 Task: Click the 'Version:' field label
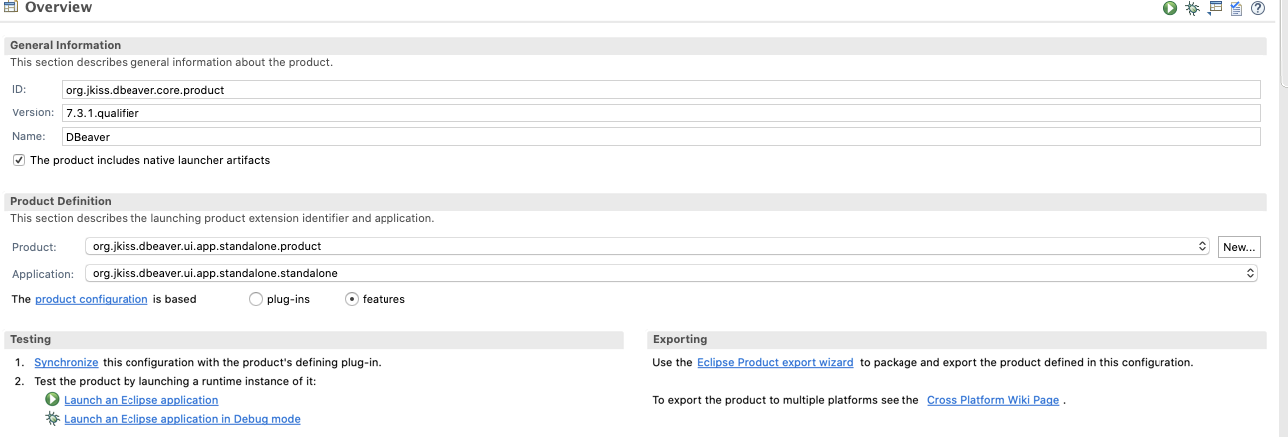[x=33, y=112]
